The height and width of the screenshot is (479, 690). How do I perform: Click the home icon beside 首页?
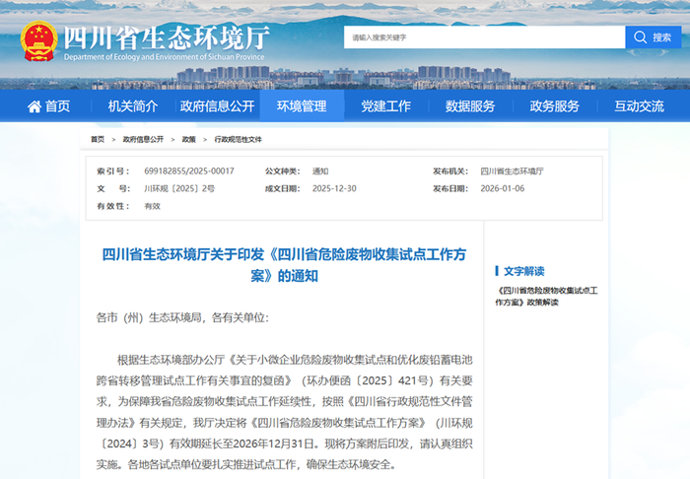click(x=34, y=106)
